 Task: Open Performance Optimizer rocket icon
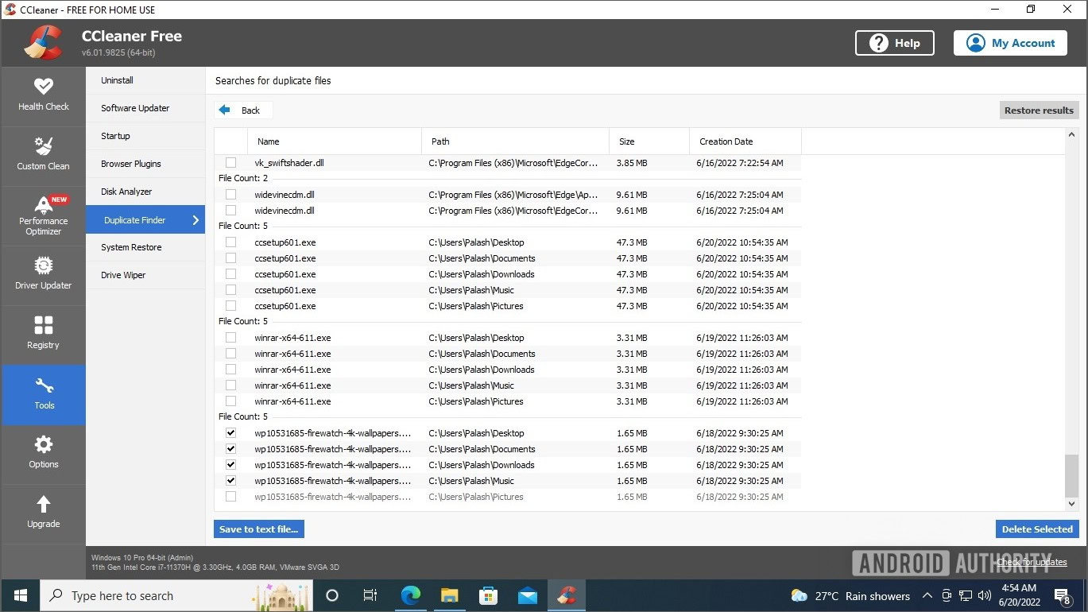tap(43, 205)
